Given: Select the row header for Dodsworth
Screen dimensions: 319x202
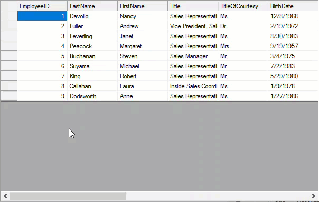Looking at the screenshot, I should 9,96.
